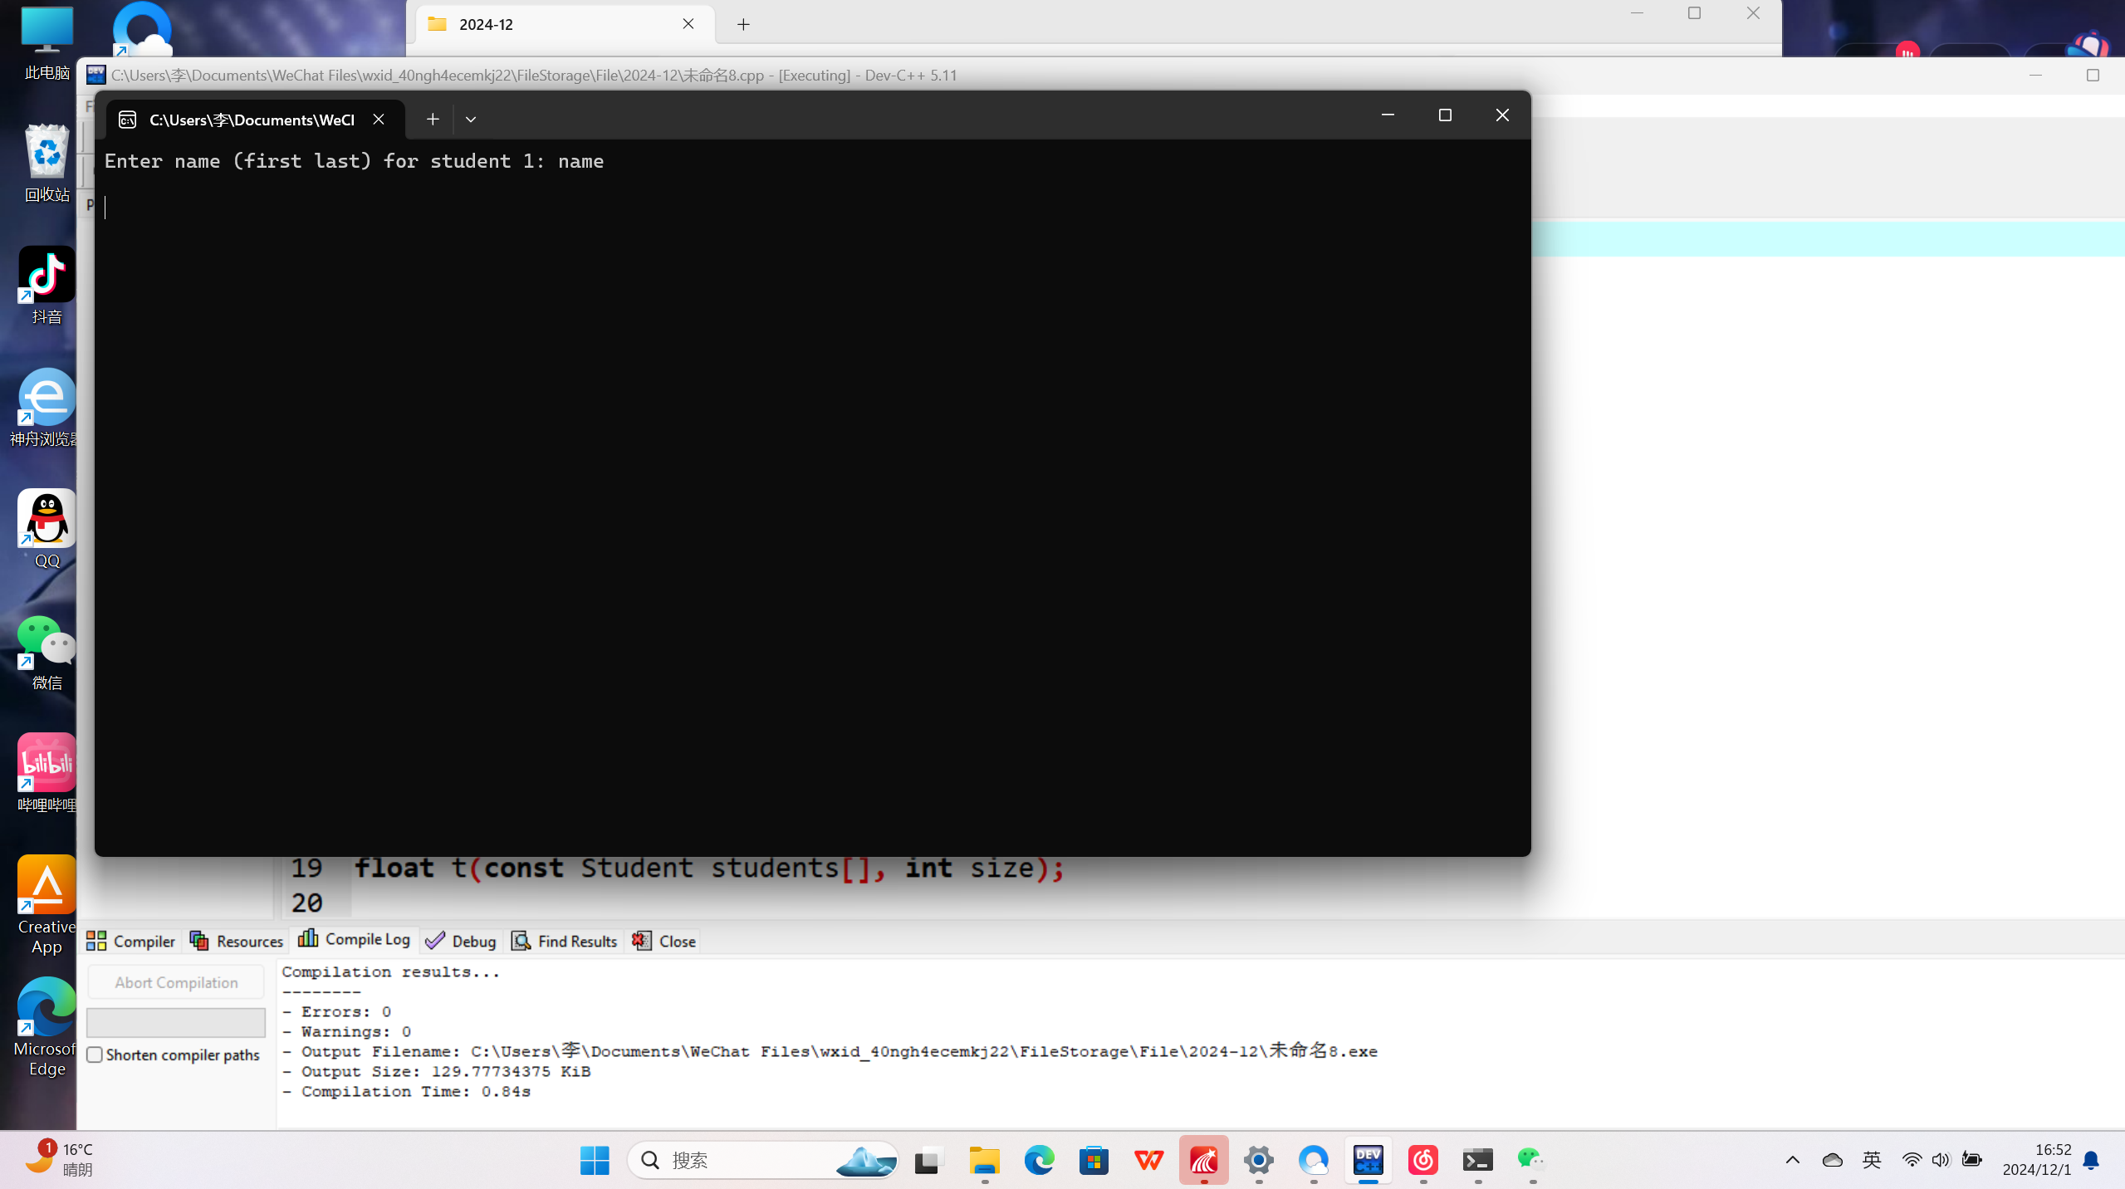The image size is (2125, 1189).
Task: Open WPS Office taskbar icon
Action: [1148, 1160]
